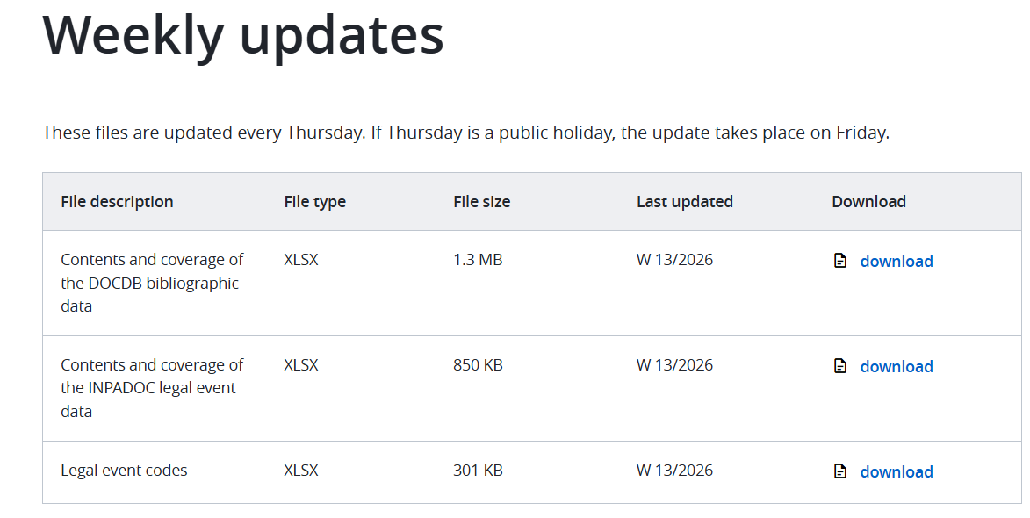Click the Download column header
1030x518 pixels.
(x=868, y=202)
